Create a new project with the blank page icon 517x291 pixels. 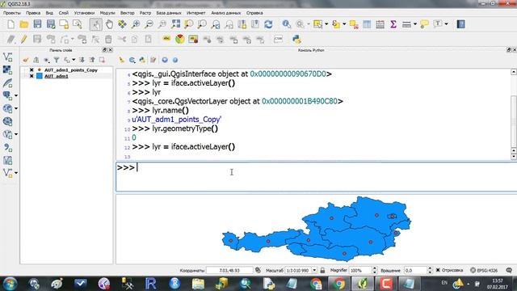pos(11,24)
